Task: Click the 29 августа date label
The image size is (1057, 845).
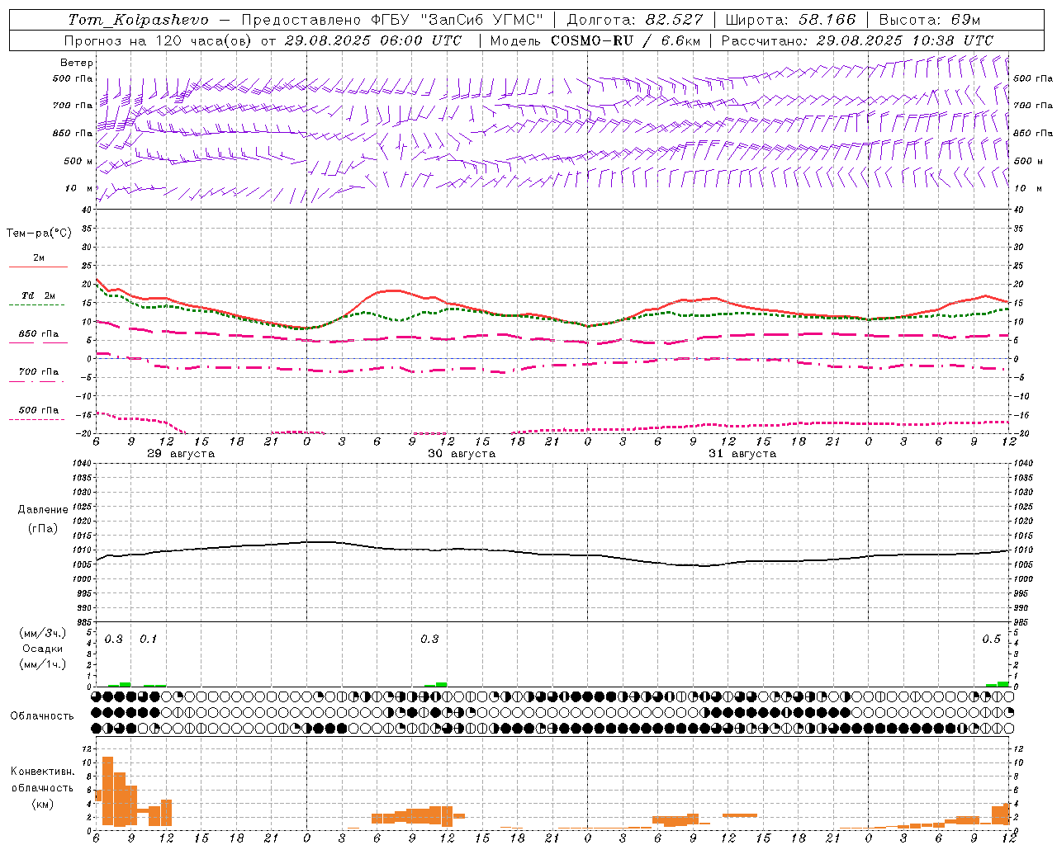Action: coord(181,454)
